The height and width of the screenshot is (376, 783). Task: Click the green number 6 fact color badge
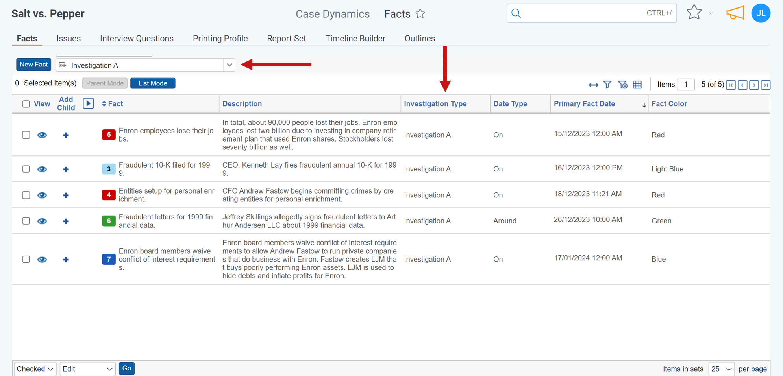tap(109, 221)
